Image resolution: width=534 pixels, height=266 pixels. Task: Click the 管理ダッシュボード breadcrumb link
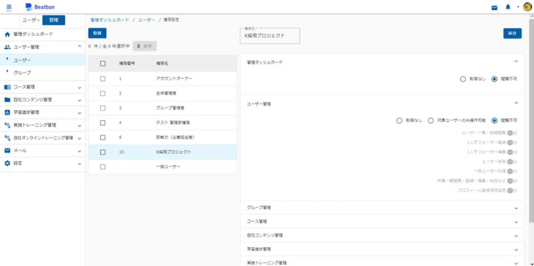109,20
